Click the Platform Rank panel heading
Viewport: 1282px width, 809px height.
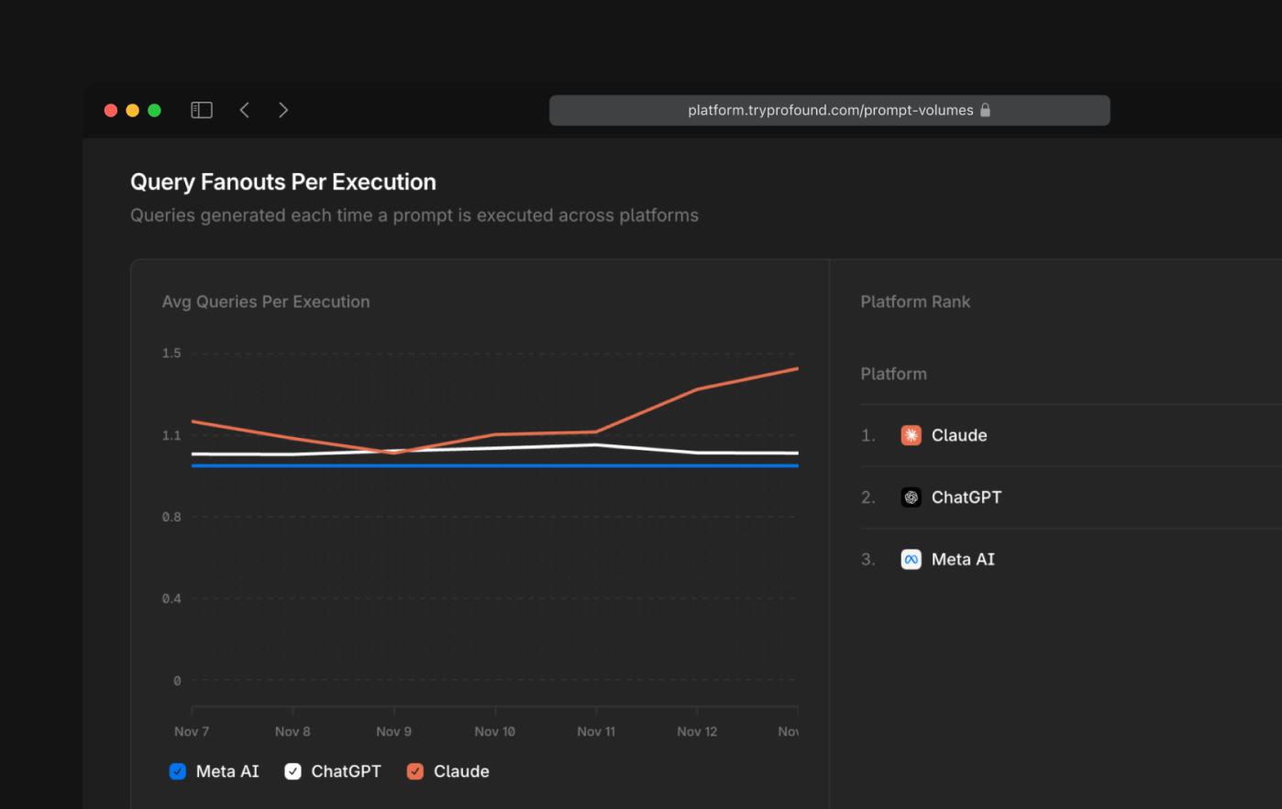pyautogui.click(x=915, y=301)
